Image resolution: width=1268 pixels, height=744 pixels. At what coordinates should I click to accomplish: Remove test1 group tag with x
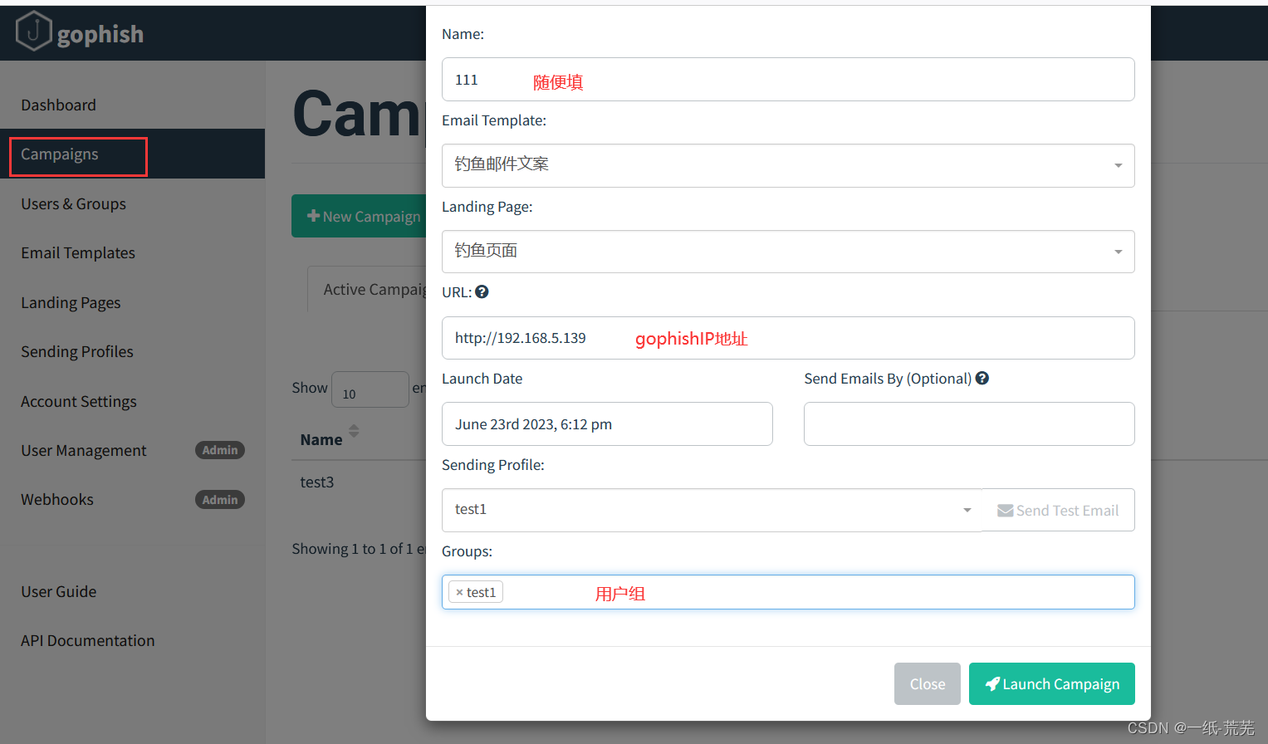tap(459, 592)
